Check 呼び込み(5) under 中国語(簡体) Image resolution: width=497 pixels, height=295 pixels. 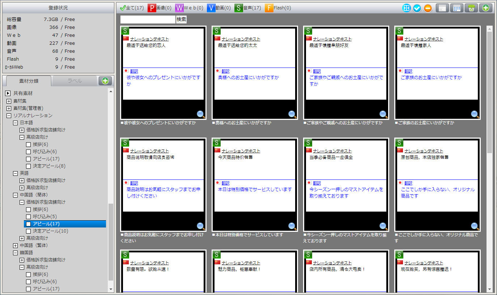pos(29,217)
